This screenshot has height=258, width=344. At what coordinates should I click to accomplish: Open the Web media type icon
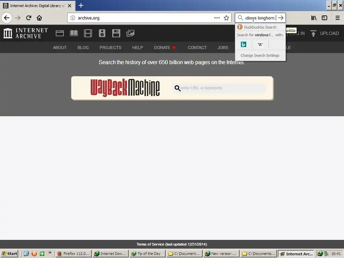click(60, 33)
